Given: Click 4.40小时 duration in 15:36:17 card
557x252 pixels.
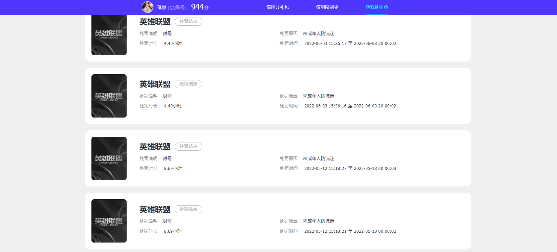Looking at the screenshot, I should click(173, 43).
